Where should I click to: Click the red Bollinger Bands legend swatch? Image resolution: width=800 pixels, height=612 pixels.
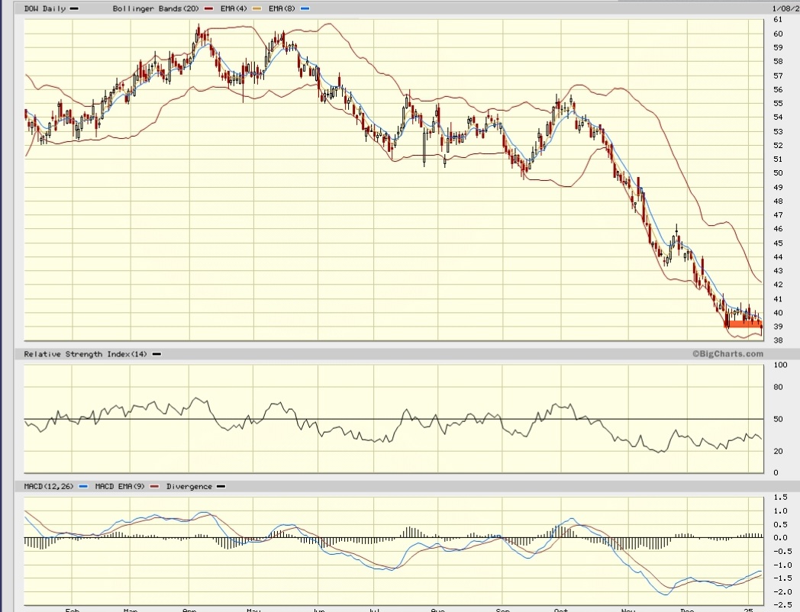[208, 8]
